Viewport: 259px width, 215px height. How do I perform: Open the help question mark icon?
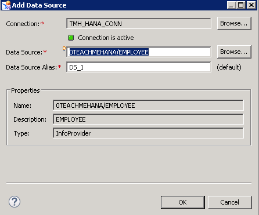[x=15, y=202]
